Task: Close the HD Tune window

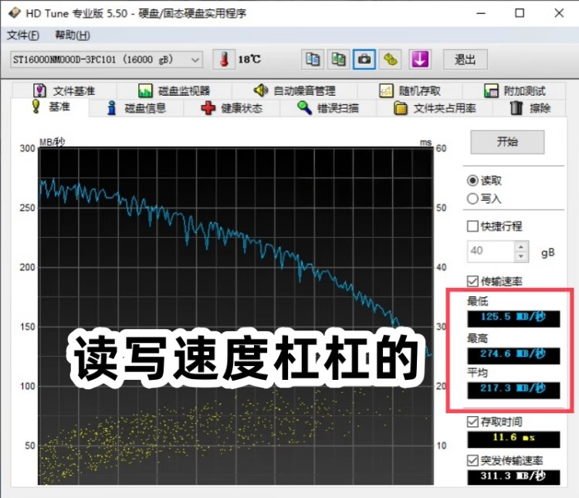Action: (559, 13)
